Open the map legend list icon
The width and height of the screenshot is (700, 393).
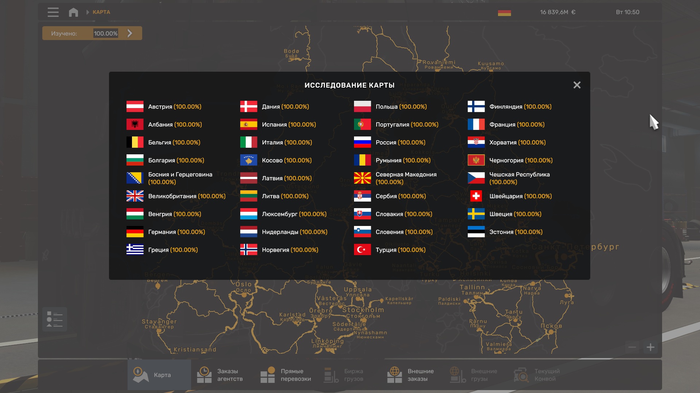pyautogui.click(x=55, y=319)
